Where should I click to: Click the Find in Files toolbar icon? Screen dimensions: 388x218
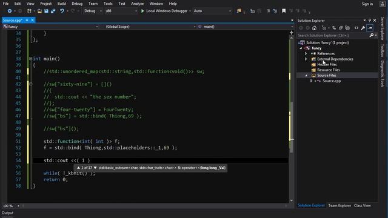tap(239, 11)
